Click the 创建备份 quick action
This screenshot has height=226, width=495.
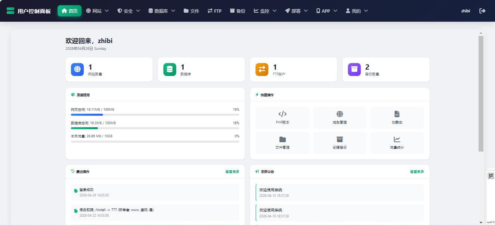point(340,143)
